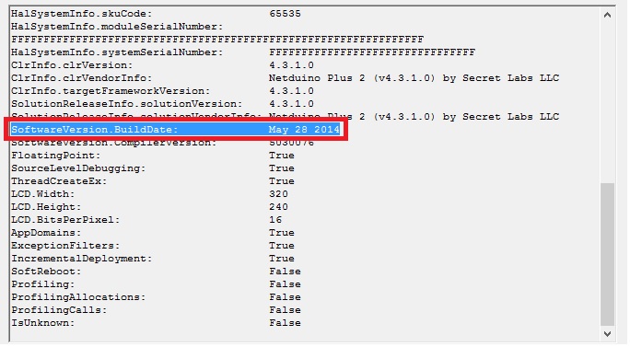This screenshot has height=347, width=630.
Task: Select the highlighted SoftwareVersion.BuildDate line
Action: click(x=176, y=130)
